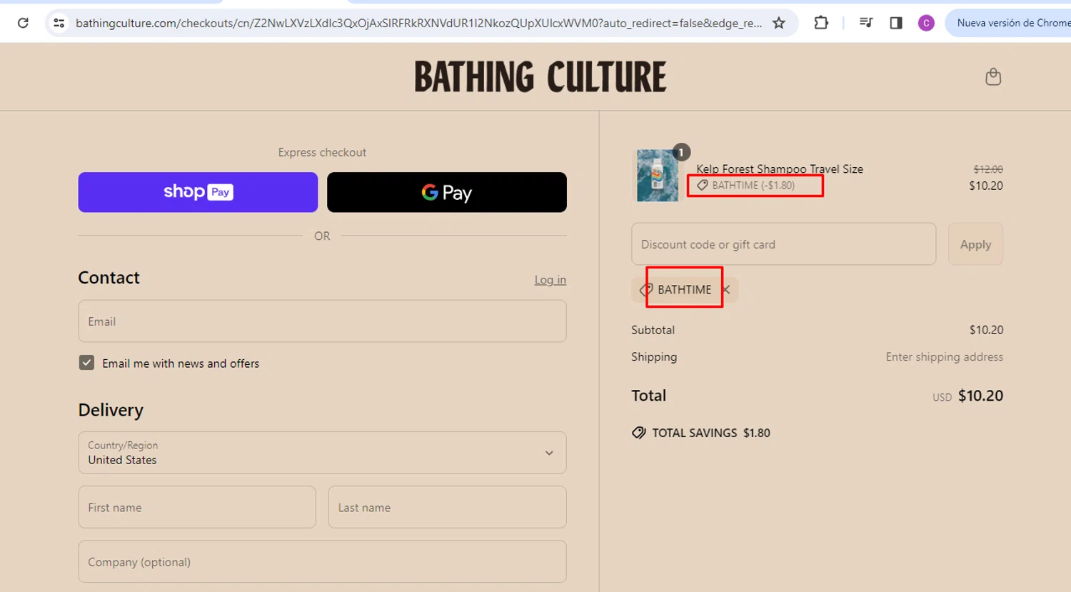The width and height of the screenshot is (1071, 592).
Task: Open the media controls icon in toolbar
Action: click(x=866, y=23)
